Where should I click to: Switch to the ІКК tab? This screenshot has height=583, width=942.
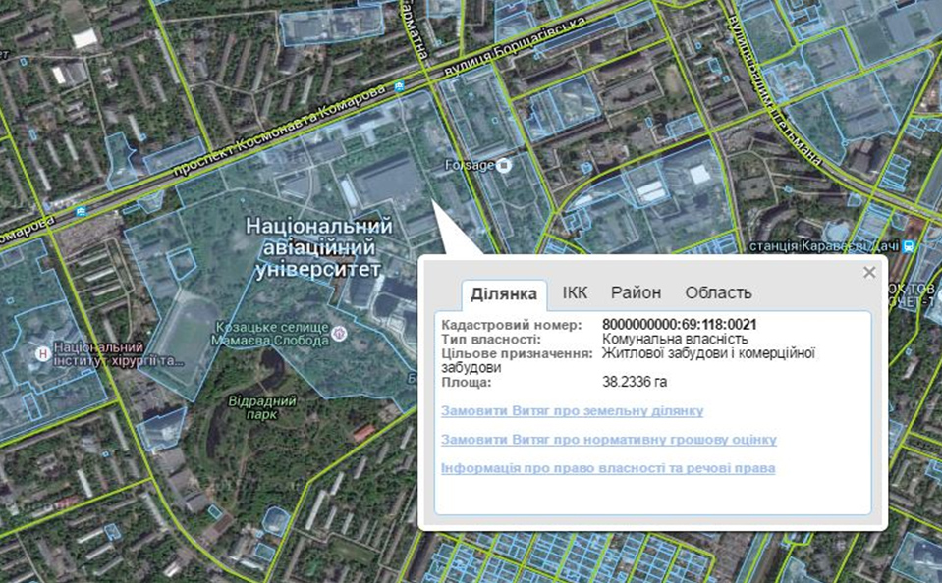point(575,292)
